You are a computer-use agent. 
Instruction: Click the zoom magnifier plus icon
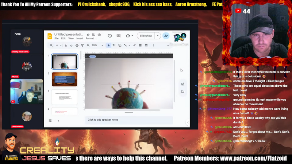pyautogui.click(x=88, y=45)
